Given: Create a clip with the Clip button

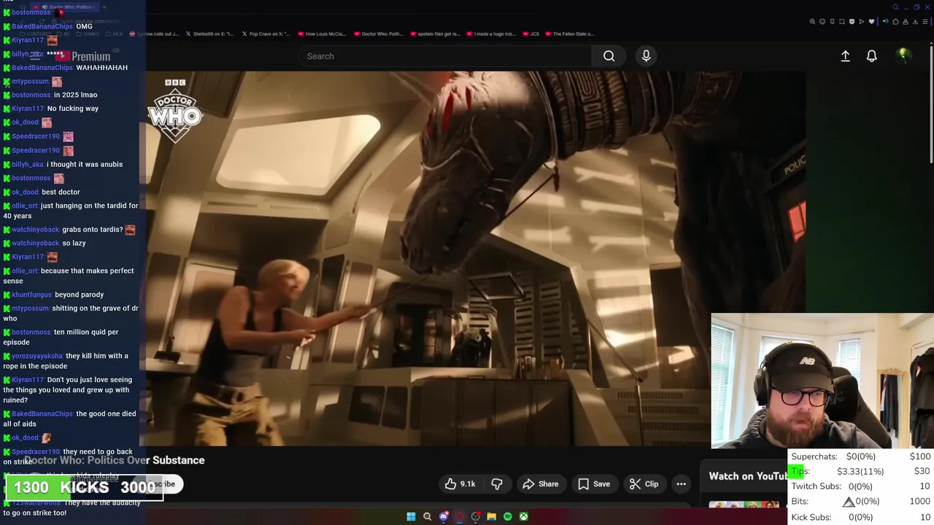Looking at the screenshot, I should [644, 484].
